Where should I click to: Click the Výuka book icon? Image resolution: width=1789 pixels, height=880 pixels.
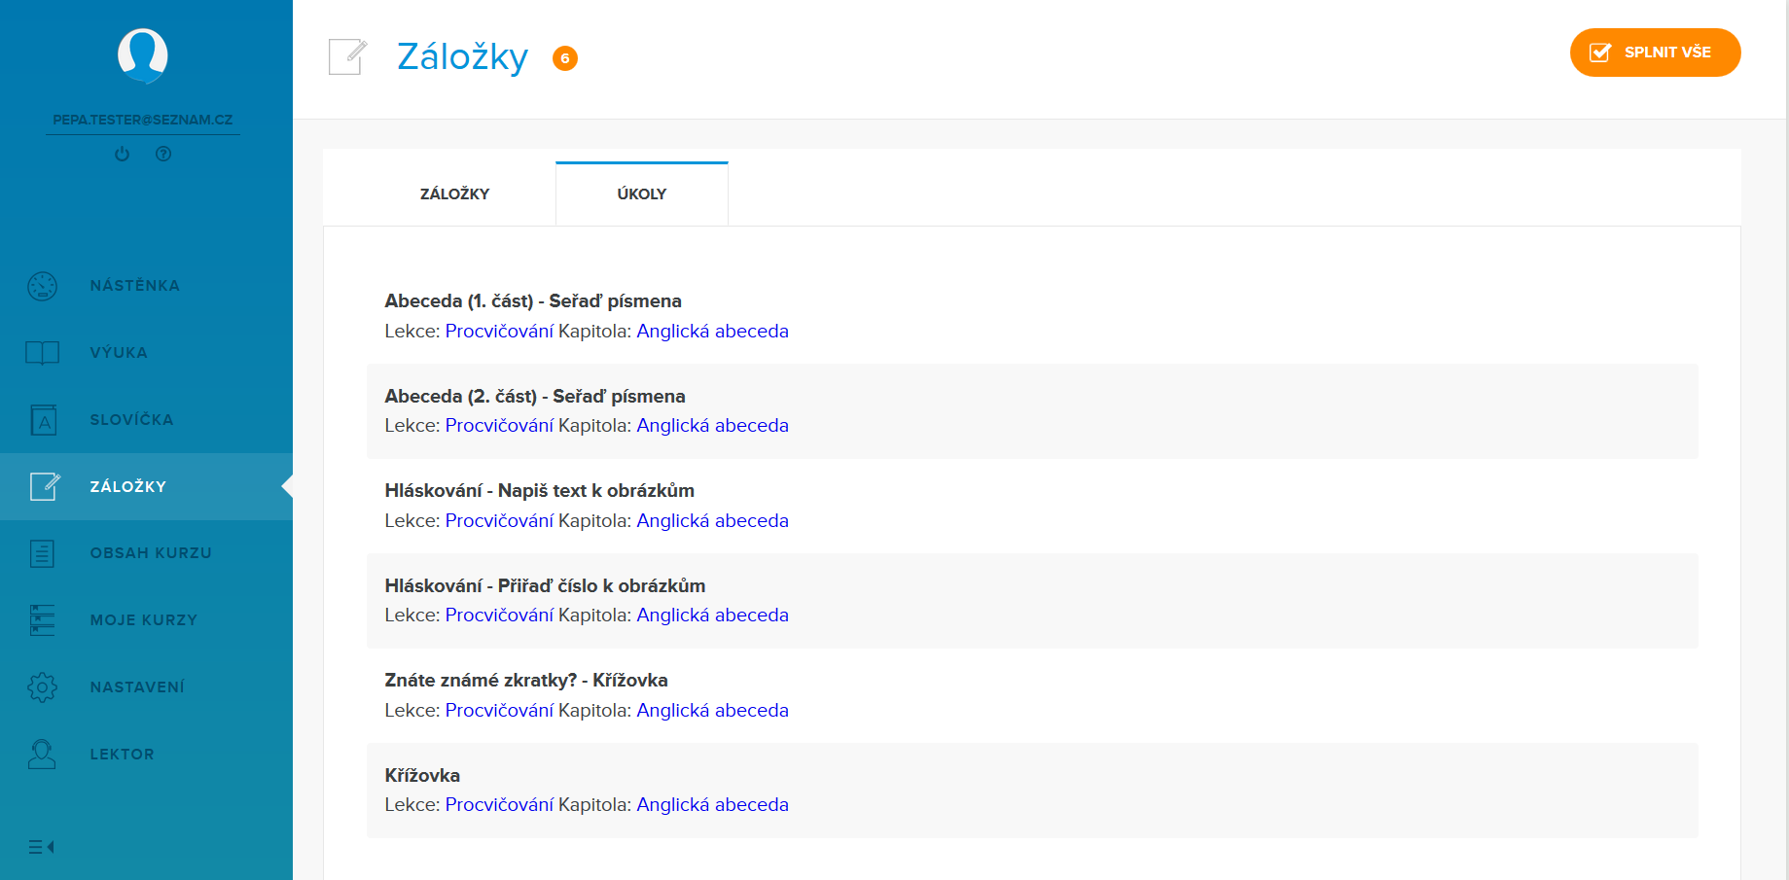pos(43,353)
